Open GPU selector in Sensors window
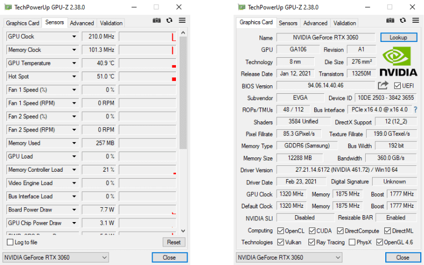This screenshot has width=424, height=265. (x=56, y=258)
